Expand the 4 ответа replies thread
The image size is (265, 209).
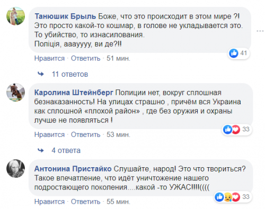[x=66, y=150]
